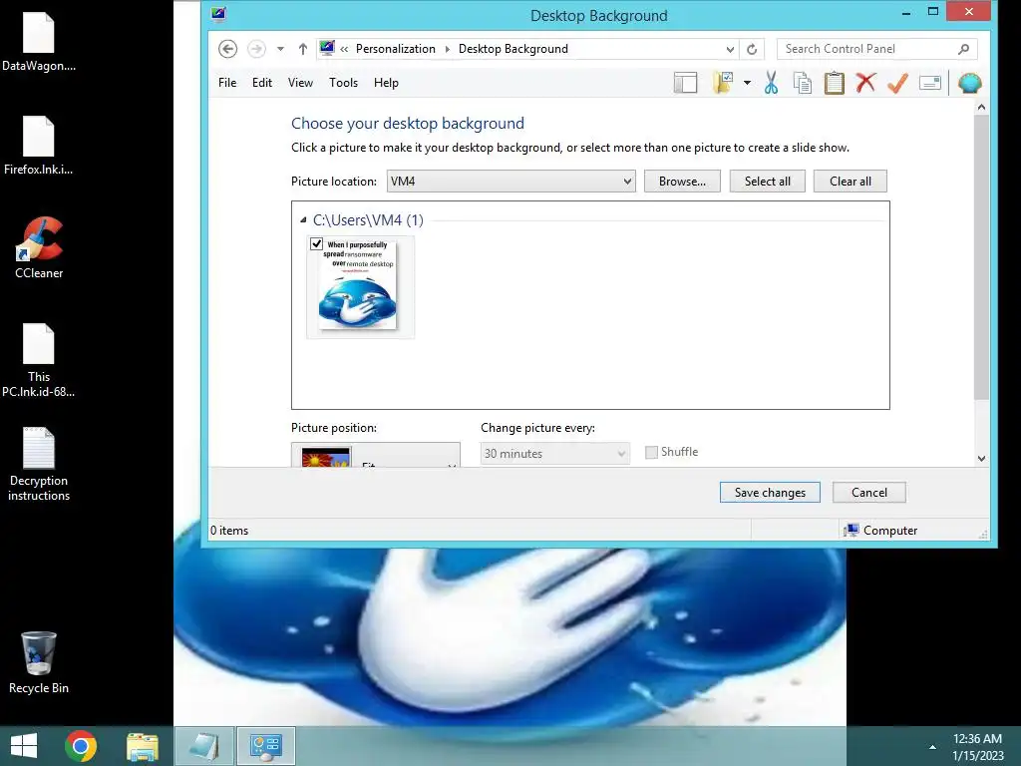Open the File menu

pos(227,83)
